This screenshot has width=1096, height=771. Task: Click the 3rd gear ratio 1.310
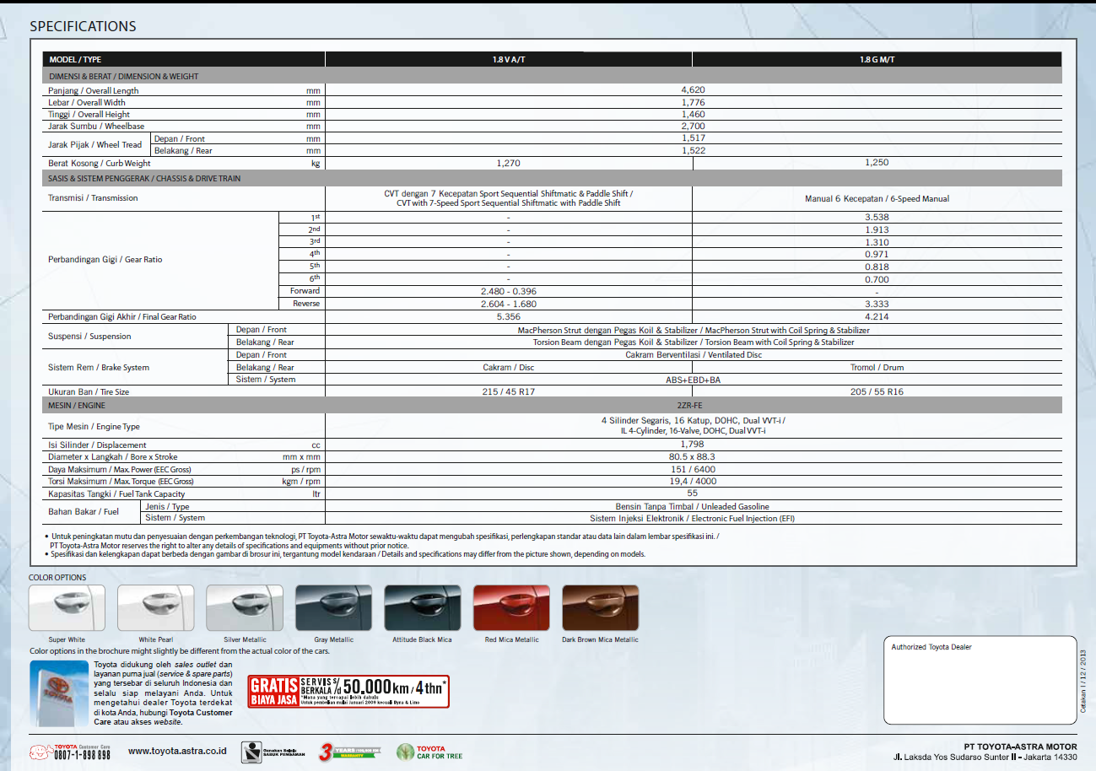click(877, 242)
